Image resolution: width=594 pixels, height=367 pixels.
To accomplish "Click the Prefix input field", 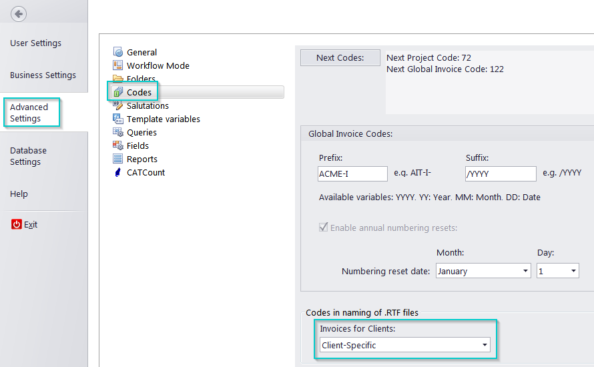I will tap(352, 174).
